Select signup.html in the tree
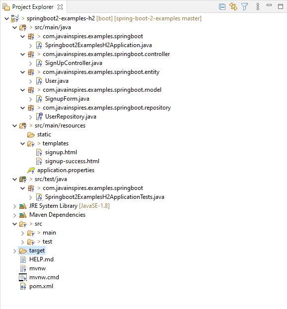Image resolution: width=287 pixels, height=309 pixels. [x=61, y=152]
